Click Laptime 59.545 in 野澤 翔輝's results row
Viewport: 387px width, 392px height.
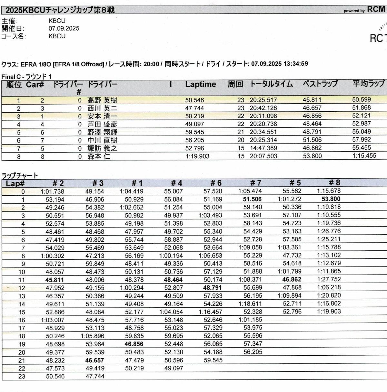click(x=194, y=132)
